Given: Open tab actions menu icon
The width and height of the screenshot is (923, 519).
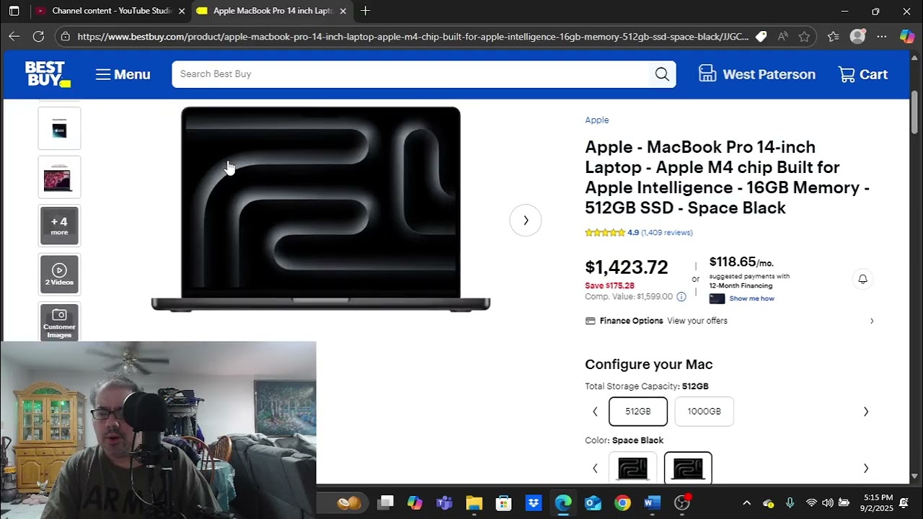Looking at the screenshot, I should coord(14,11).
